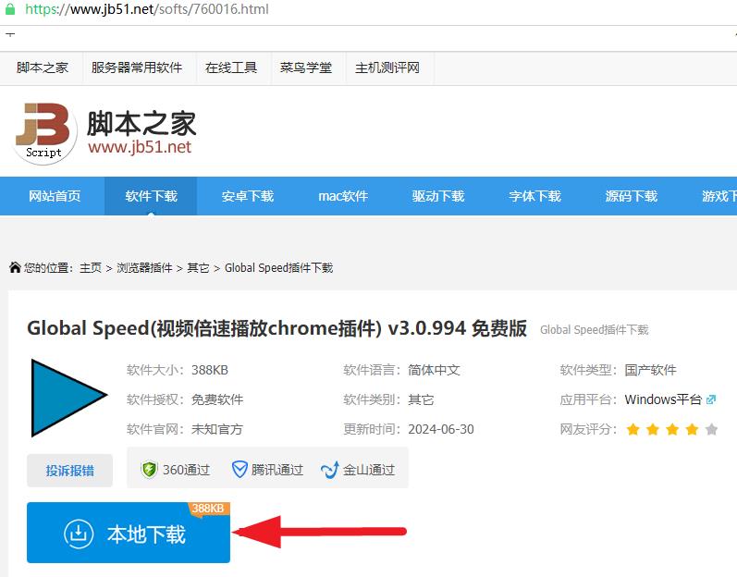Select mac软件 nav tab

click(x=343, y=196)
